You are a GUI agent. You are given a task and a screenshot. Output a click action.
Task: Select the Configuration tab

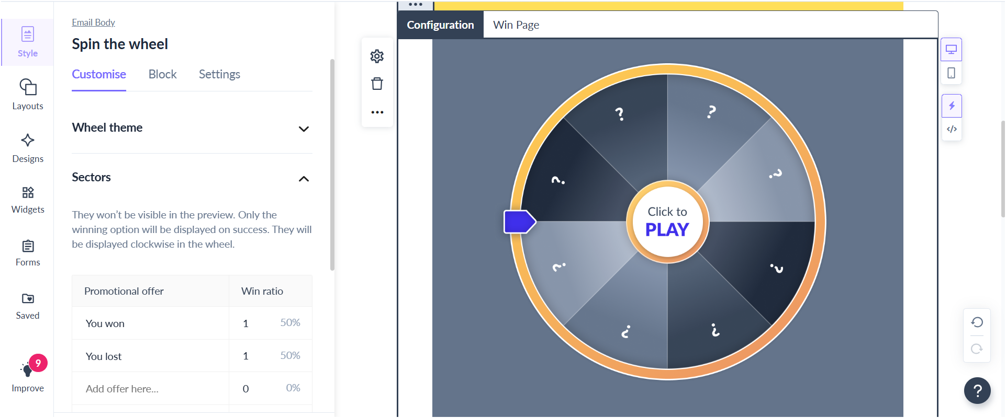pyautogui.click(x=440, y=25)
